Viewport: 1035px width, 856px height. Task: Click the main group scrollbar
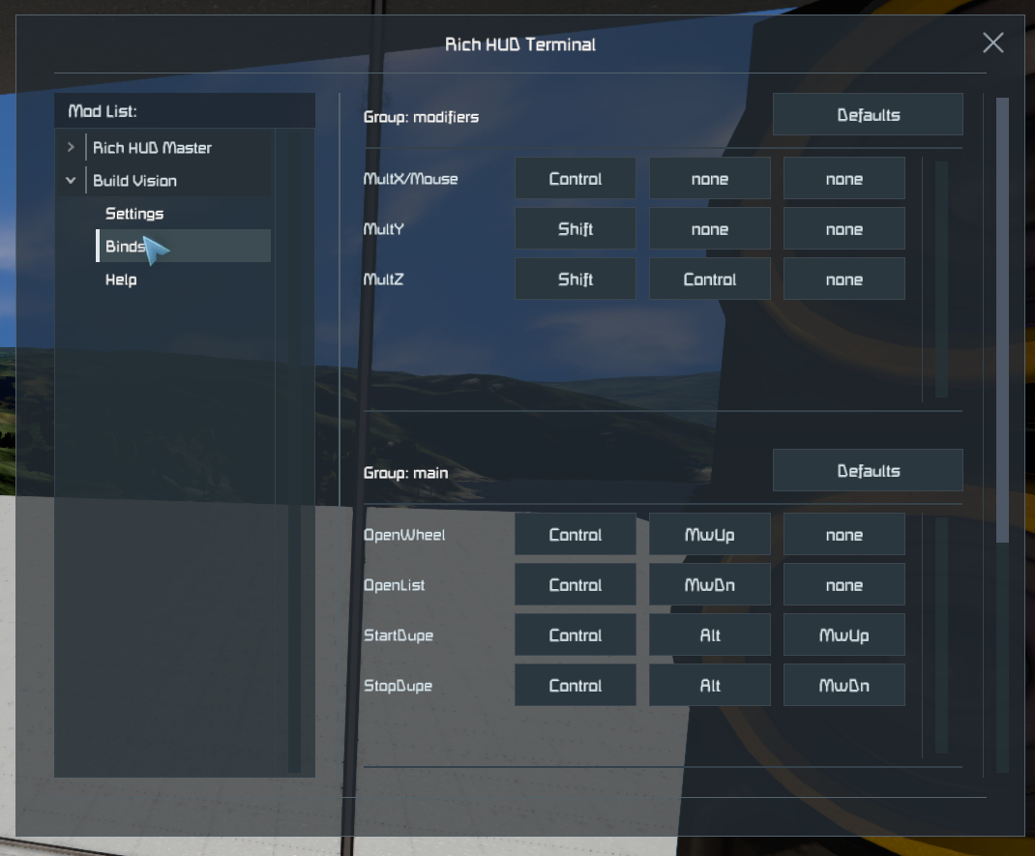[941, 635]
